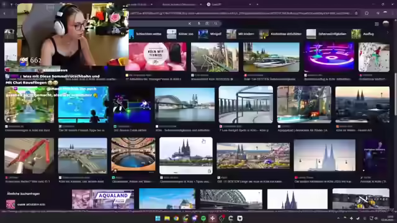Show more filter chips with right arrow
Viewport: 397px width, 223px height.
click(x=387, y=33)
